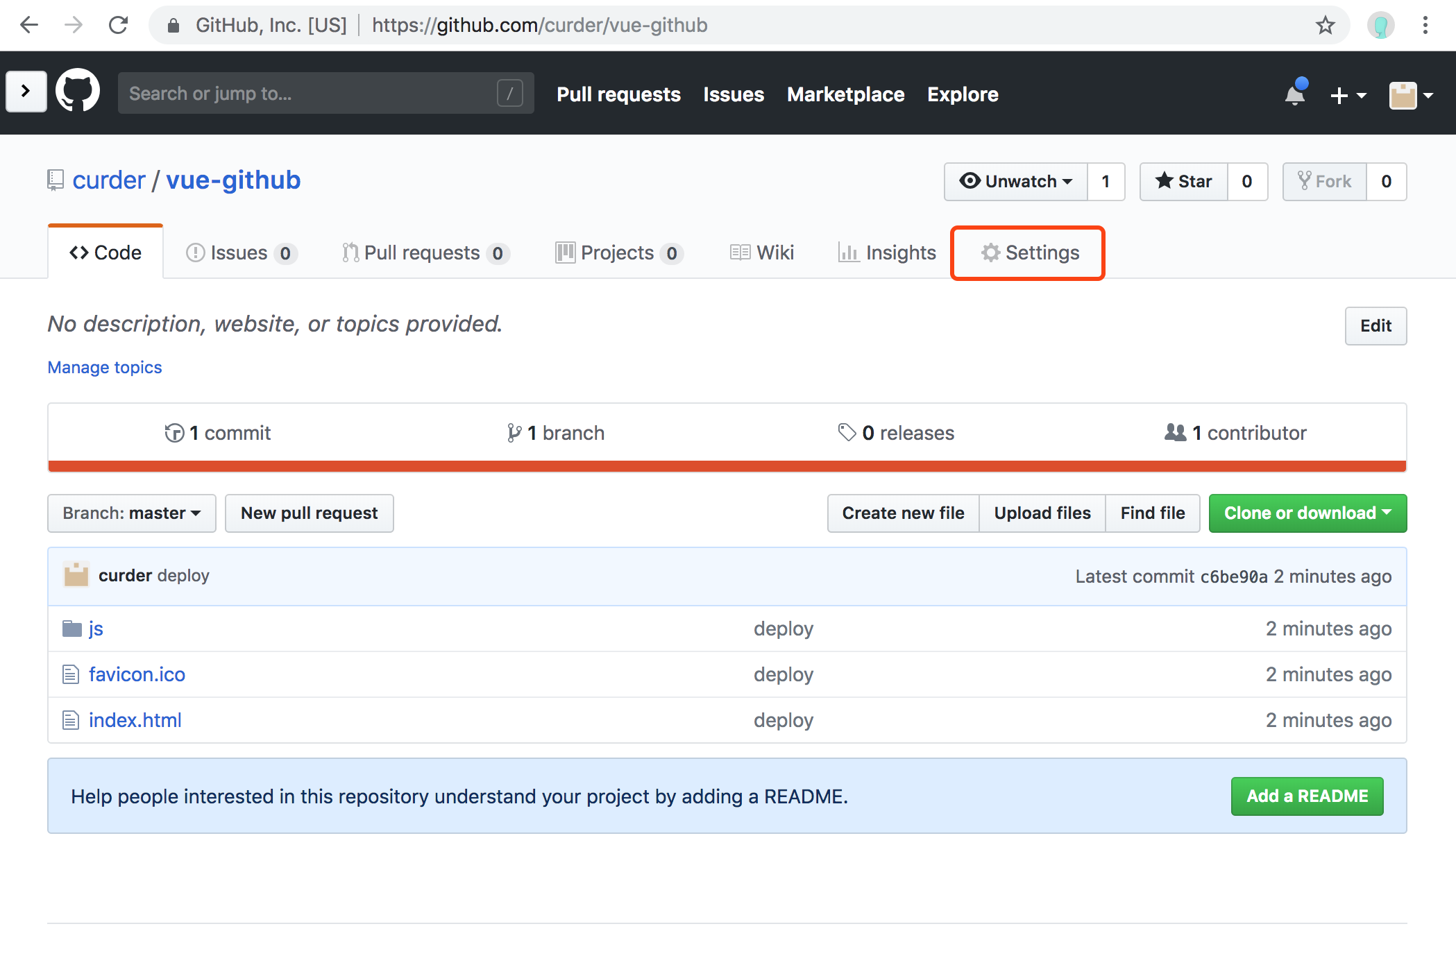The width and height of the screenshot is (1456, 974).
Task: Click the commit author avatar thumbnail
Action: tap(76, 575)
